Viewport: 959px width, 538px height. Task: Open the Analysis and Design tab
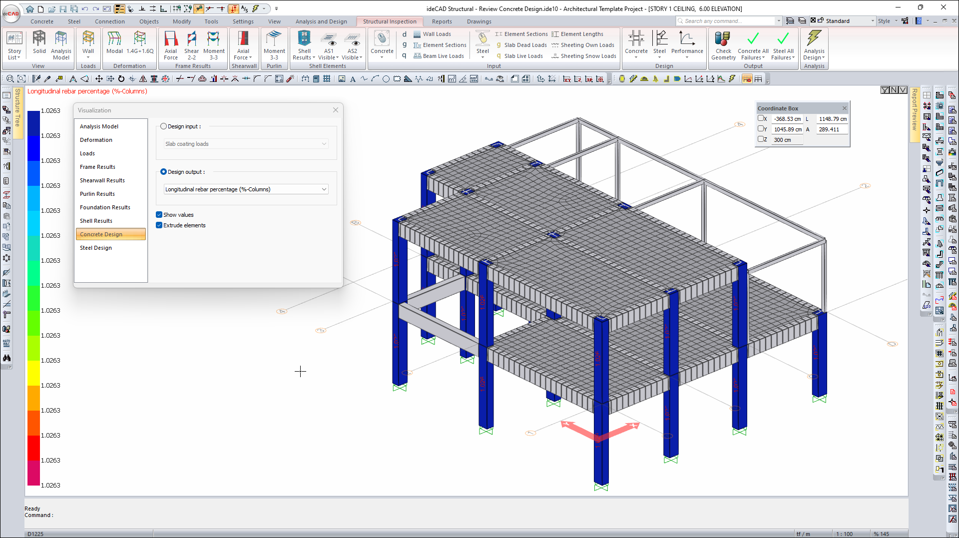click(321, 21)
